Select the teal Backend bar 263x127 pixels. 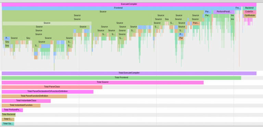click(249, 8)
